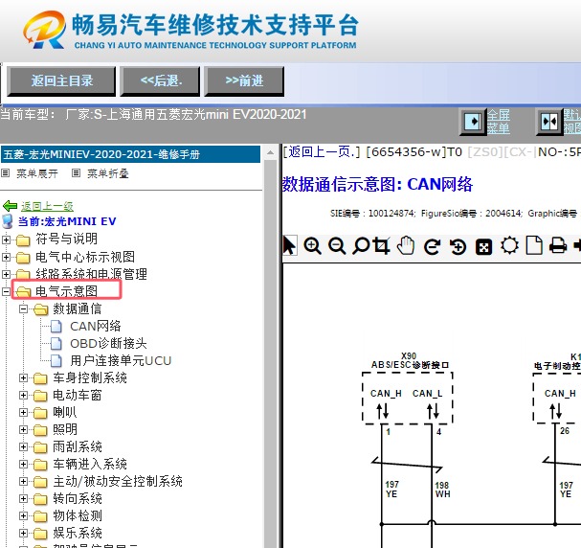Viewport: 581px width, 548px height.
Task: Click the platform logo in header
Action: tap(45, 30)
